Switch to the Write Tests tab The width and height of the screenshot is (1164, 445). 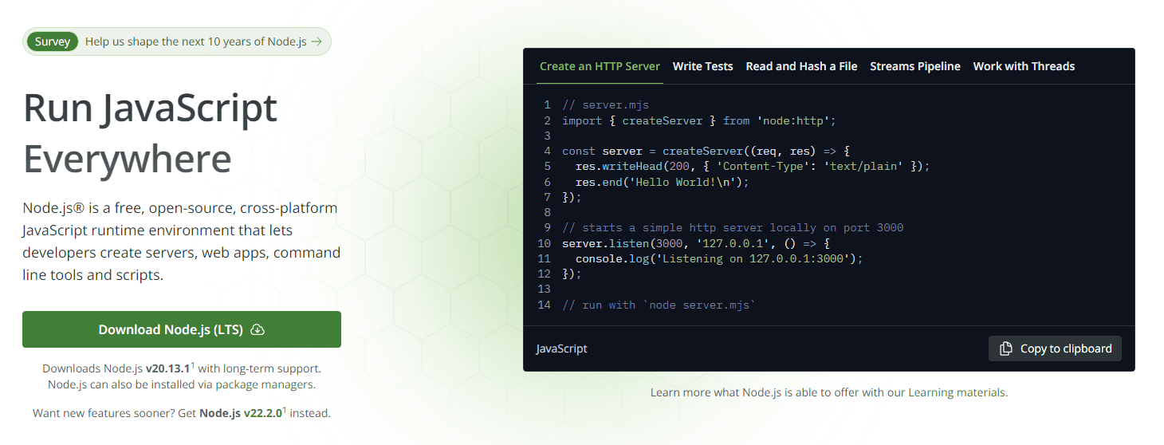[x=702, y=66]
